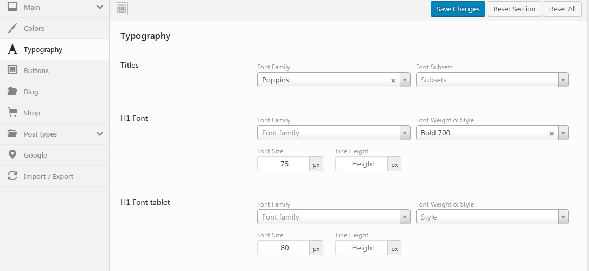
Task: Open the Titles Font Family dropdown
Action: tap(405, 80)
